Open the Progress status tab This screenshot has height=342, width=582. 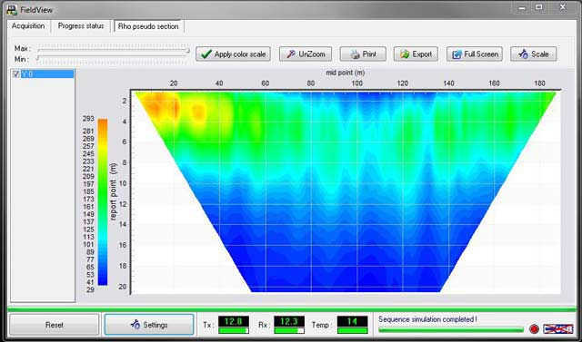click(x=81, y=26)
